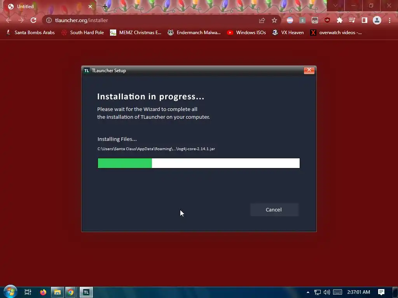Cancel the TLauncher installation
Viewport: 398px width, 298px height.
pyautogui.click(x=274, y=210)
